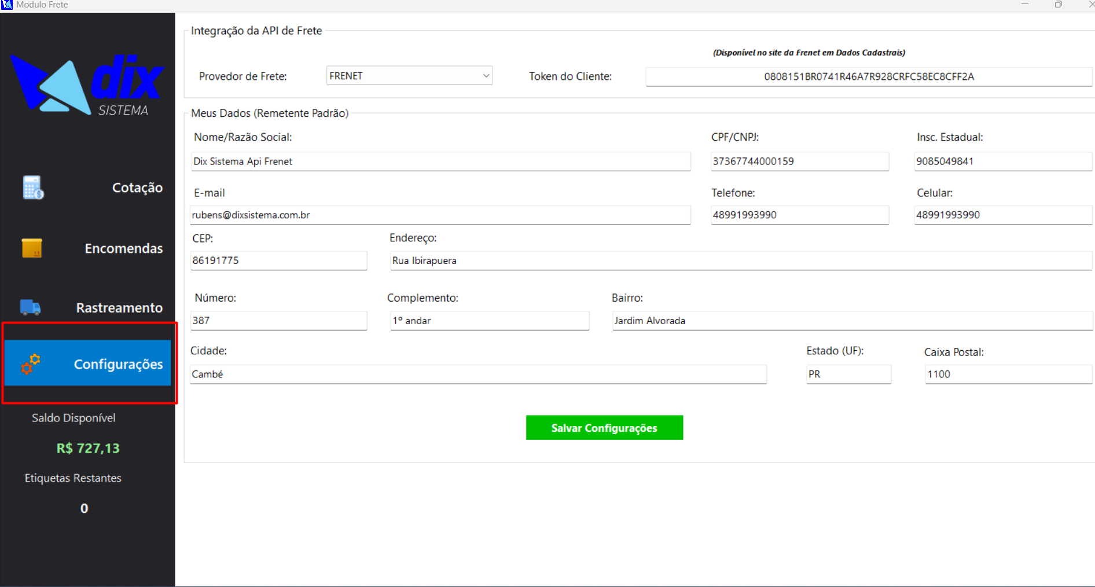Click the Estado (UF) field
Viewport: 1095px width, 587px height.
click(x=848, y=374)
